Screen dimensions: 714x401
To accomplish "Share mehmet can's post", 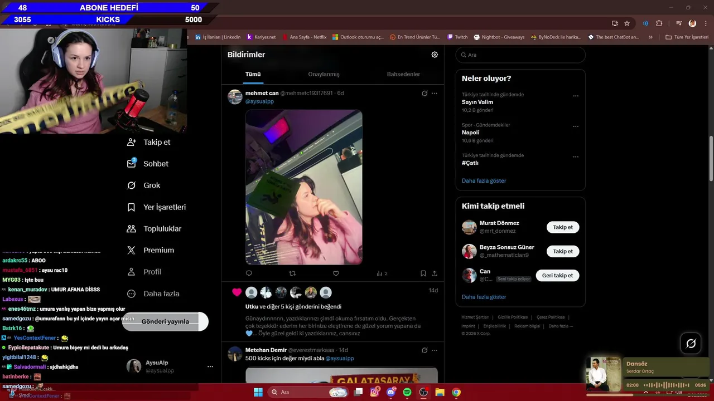I will (435, 273).
